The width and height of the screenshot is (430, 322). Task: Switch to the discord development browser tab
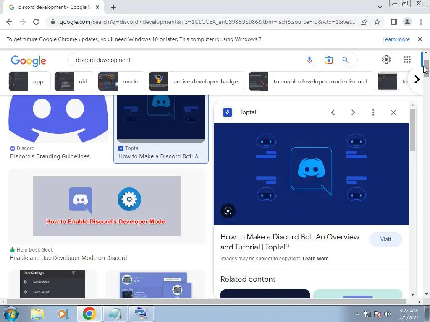(x=53, y=8)
